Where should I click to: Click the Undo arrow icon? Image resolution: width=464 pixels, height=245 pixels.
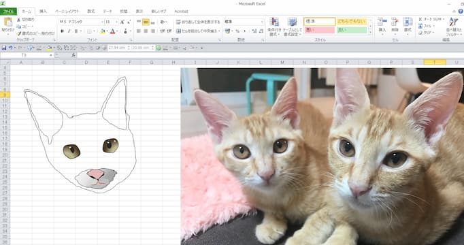point(11,48)
